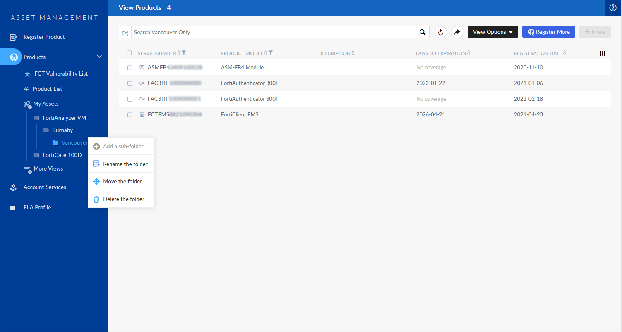Sort by Registration Date
This screenshot has width=622, height=332.
coord(565,53)
